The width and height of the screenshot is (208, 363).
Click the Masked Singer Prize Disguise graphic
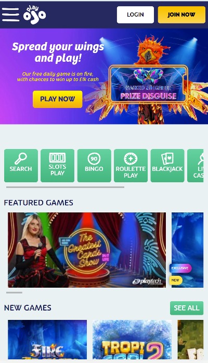coord(148,85)
